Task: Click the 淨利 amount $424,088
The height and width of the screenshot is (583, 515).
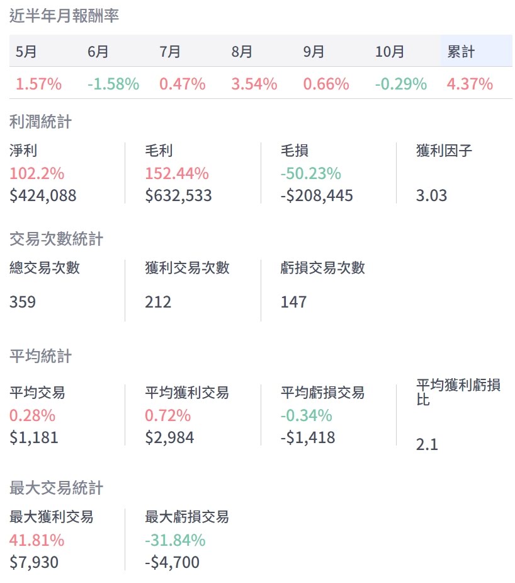Action: (x=43, y=195)
